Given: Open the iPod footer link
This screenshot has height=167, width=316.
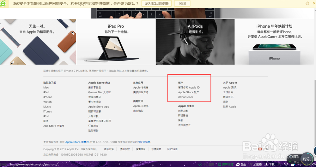Looking at the screenshot, I should (x=46, y=116).
